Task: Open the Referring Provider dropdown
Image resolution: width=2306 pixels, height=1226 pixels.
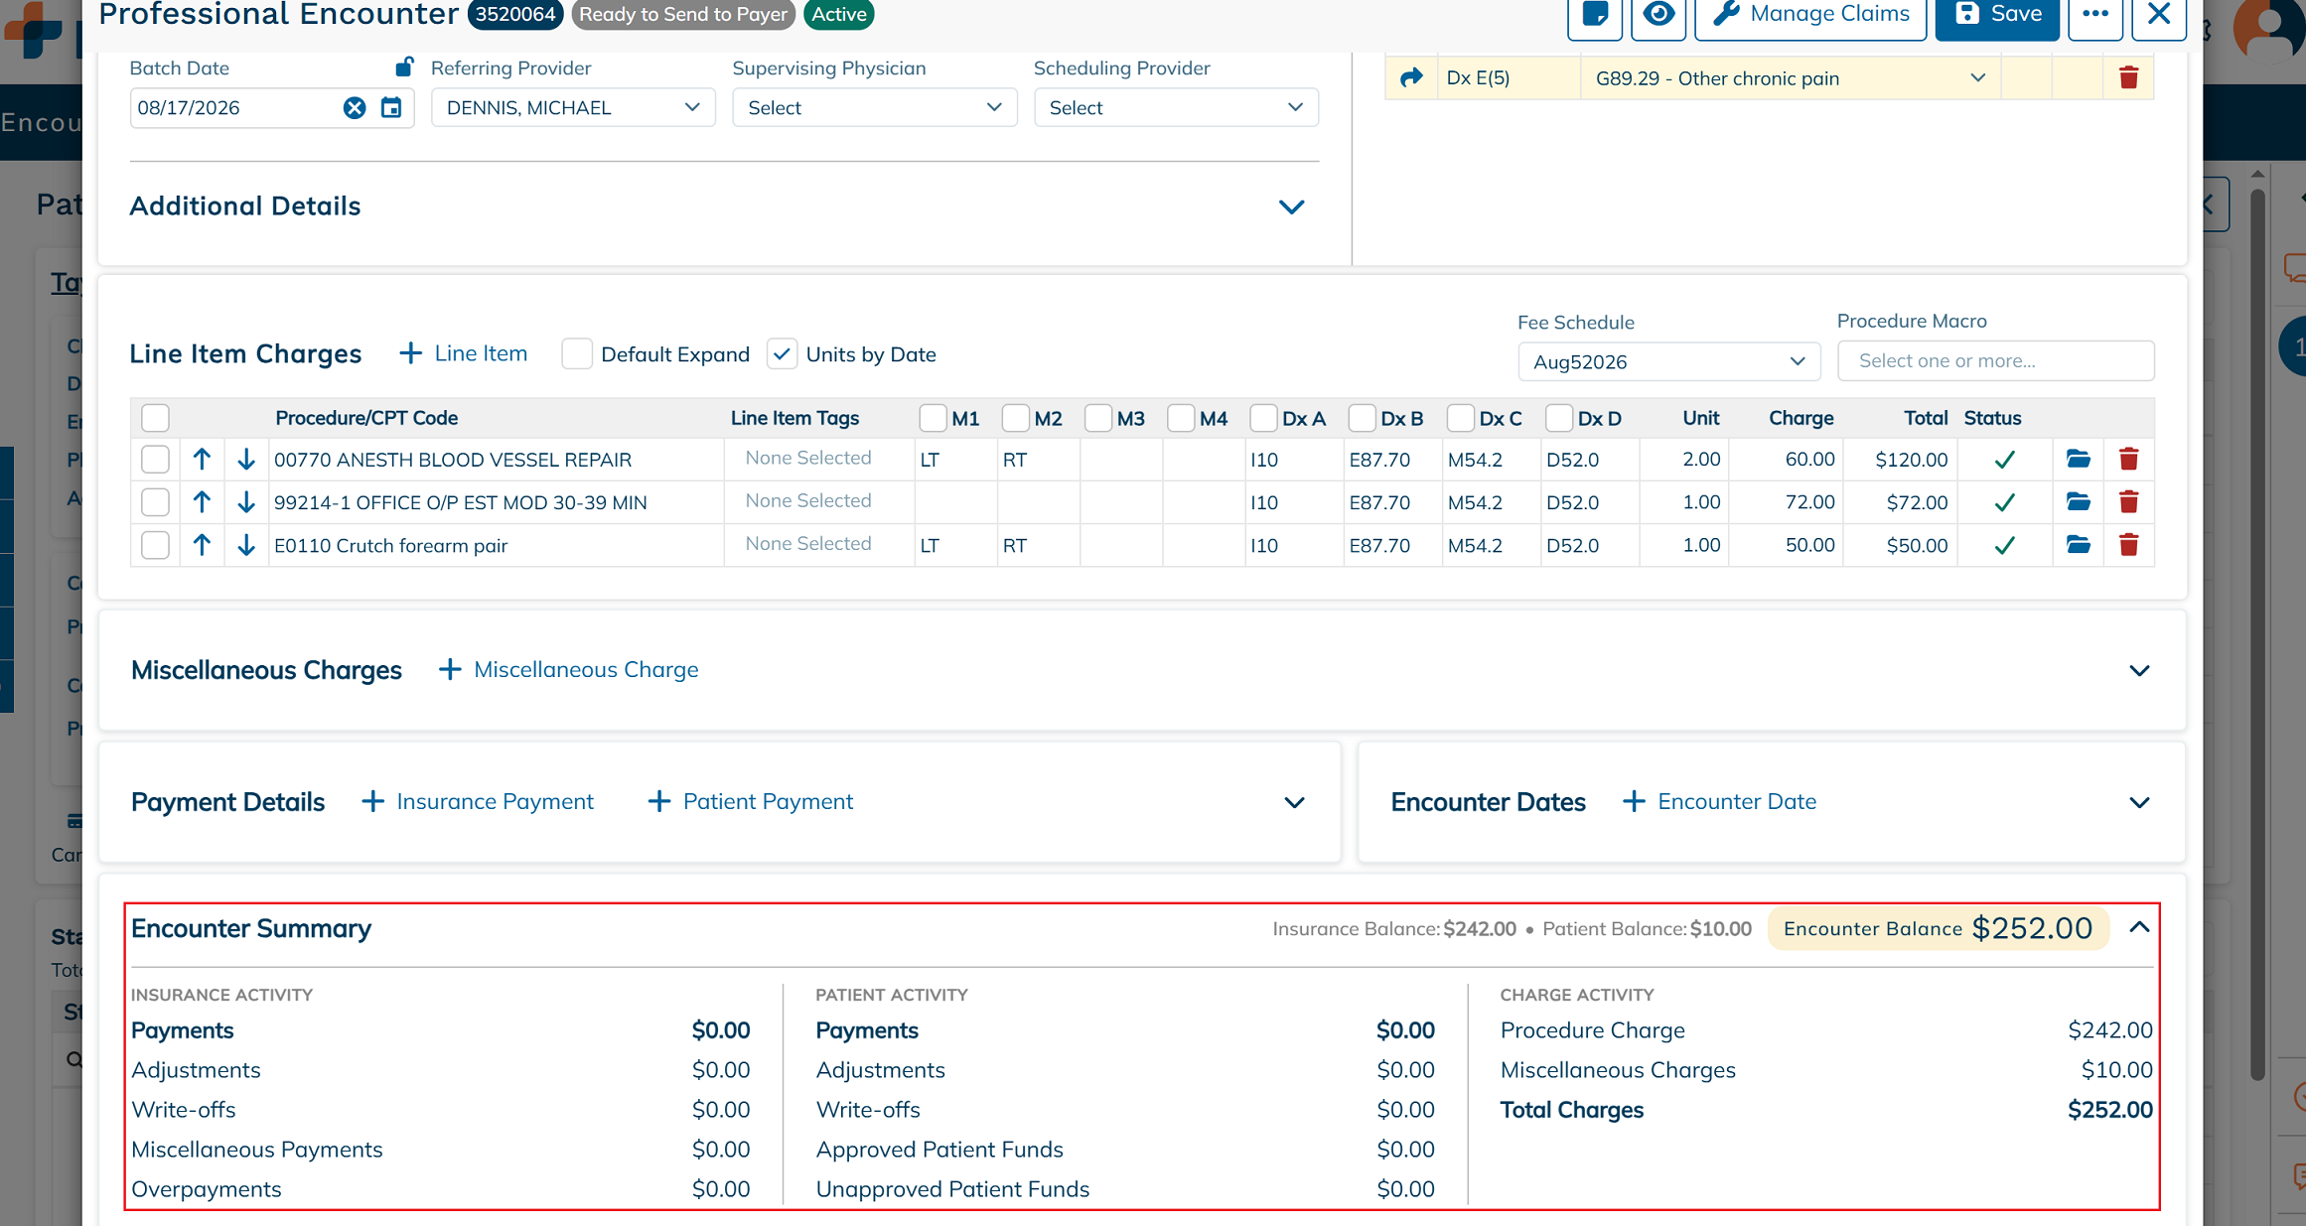Action: (573, 107)
